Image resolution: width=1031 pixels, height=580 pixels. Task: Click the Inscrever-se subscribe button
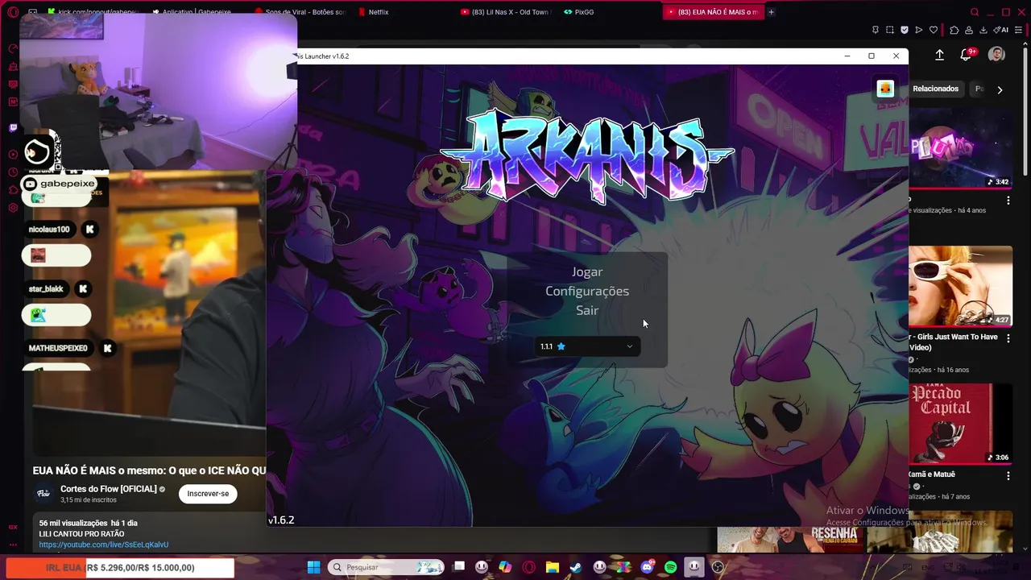point(208,494)
